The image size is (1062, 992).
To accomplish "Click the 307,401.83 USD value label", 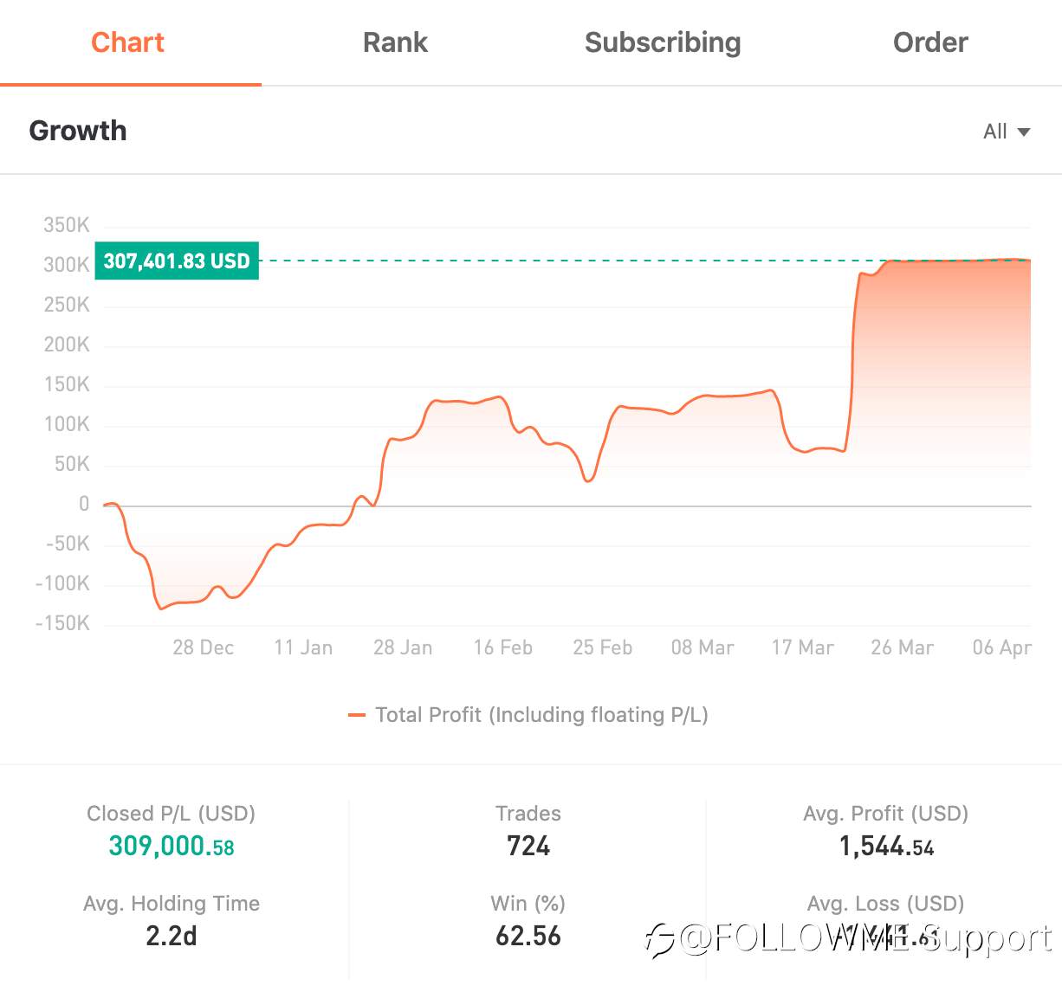I will (x=177, y=261).
